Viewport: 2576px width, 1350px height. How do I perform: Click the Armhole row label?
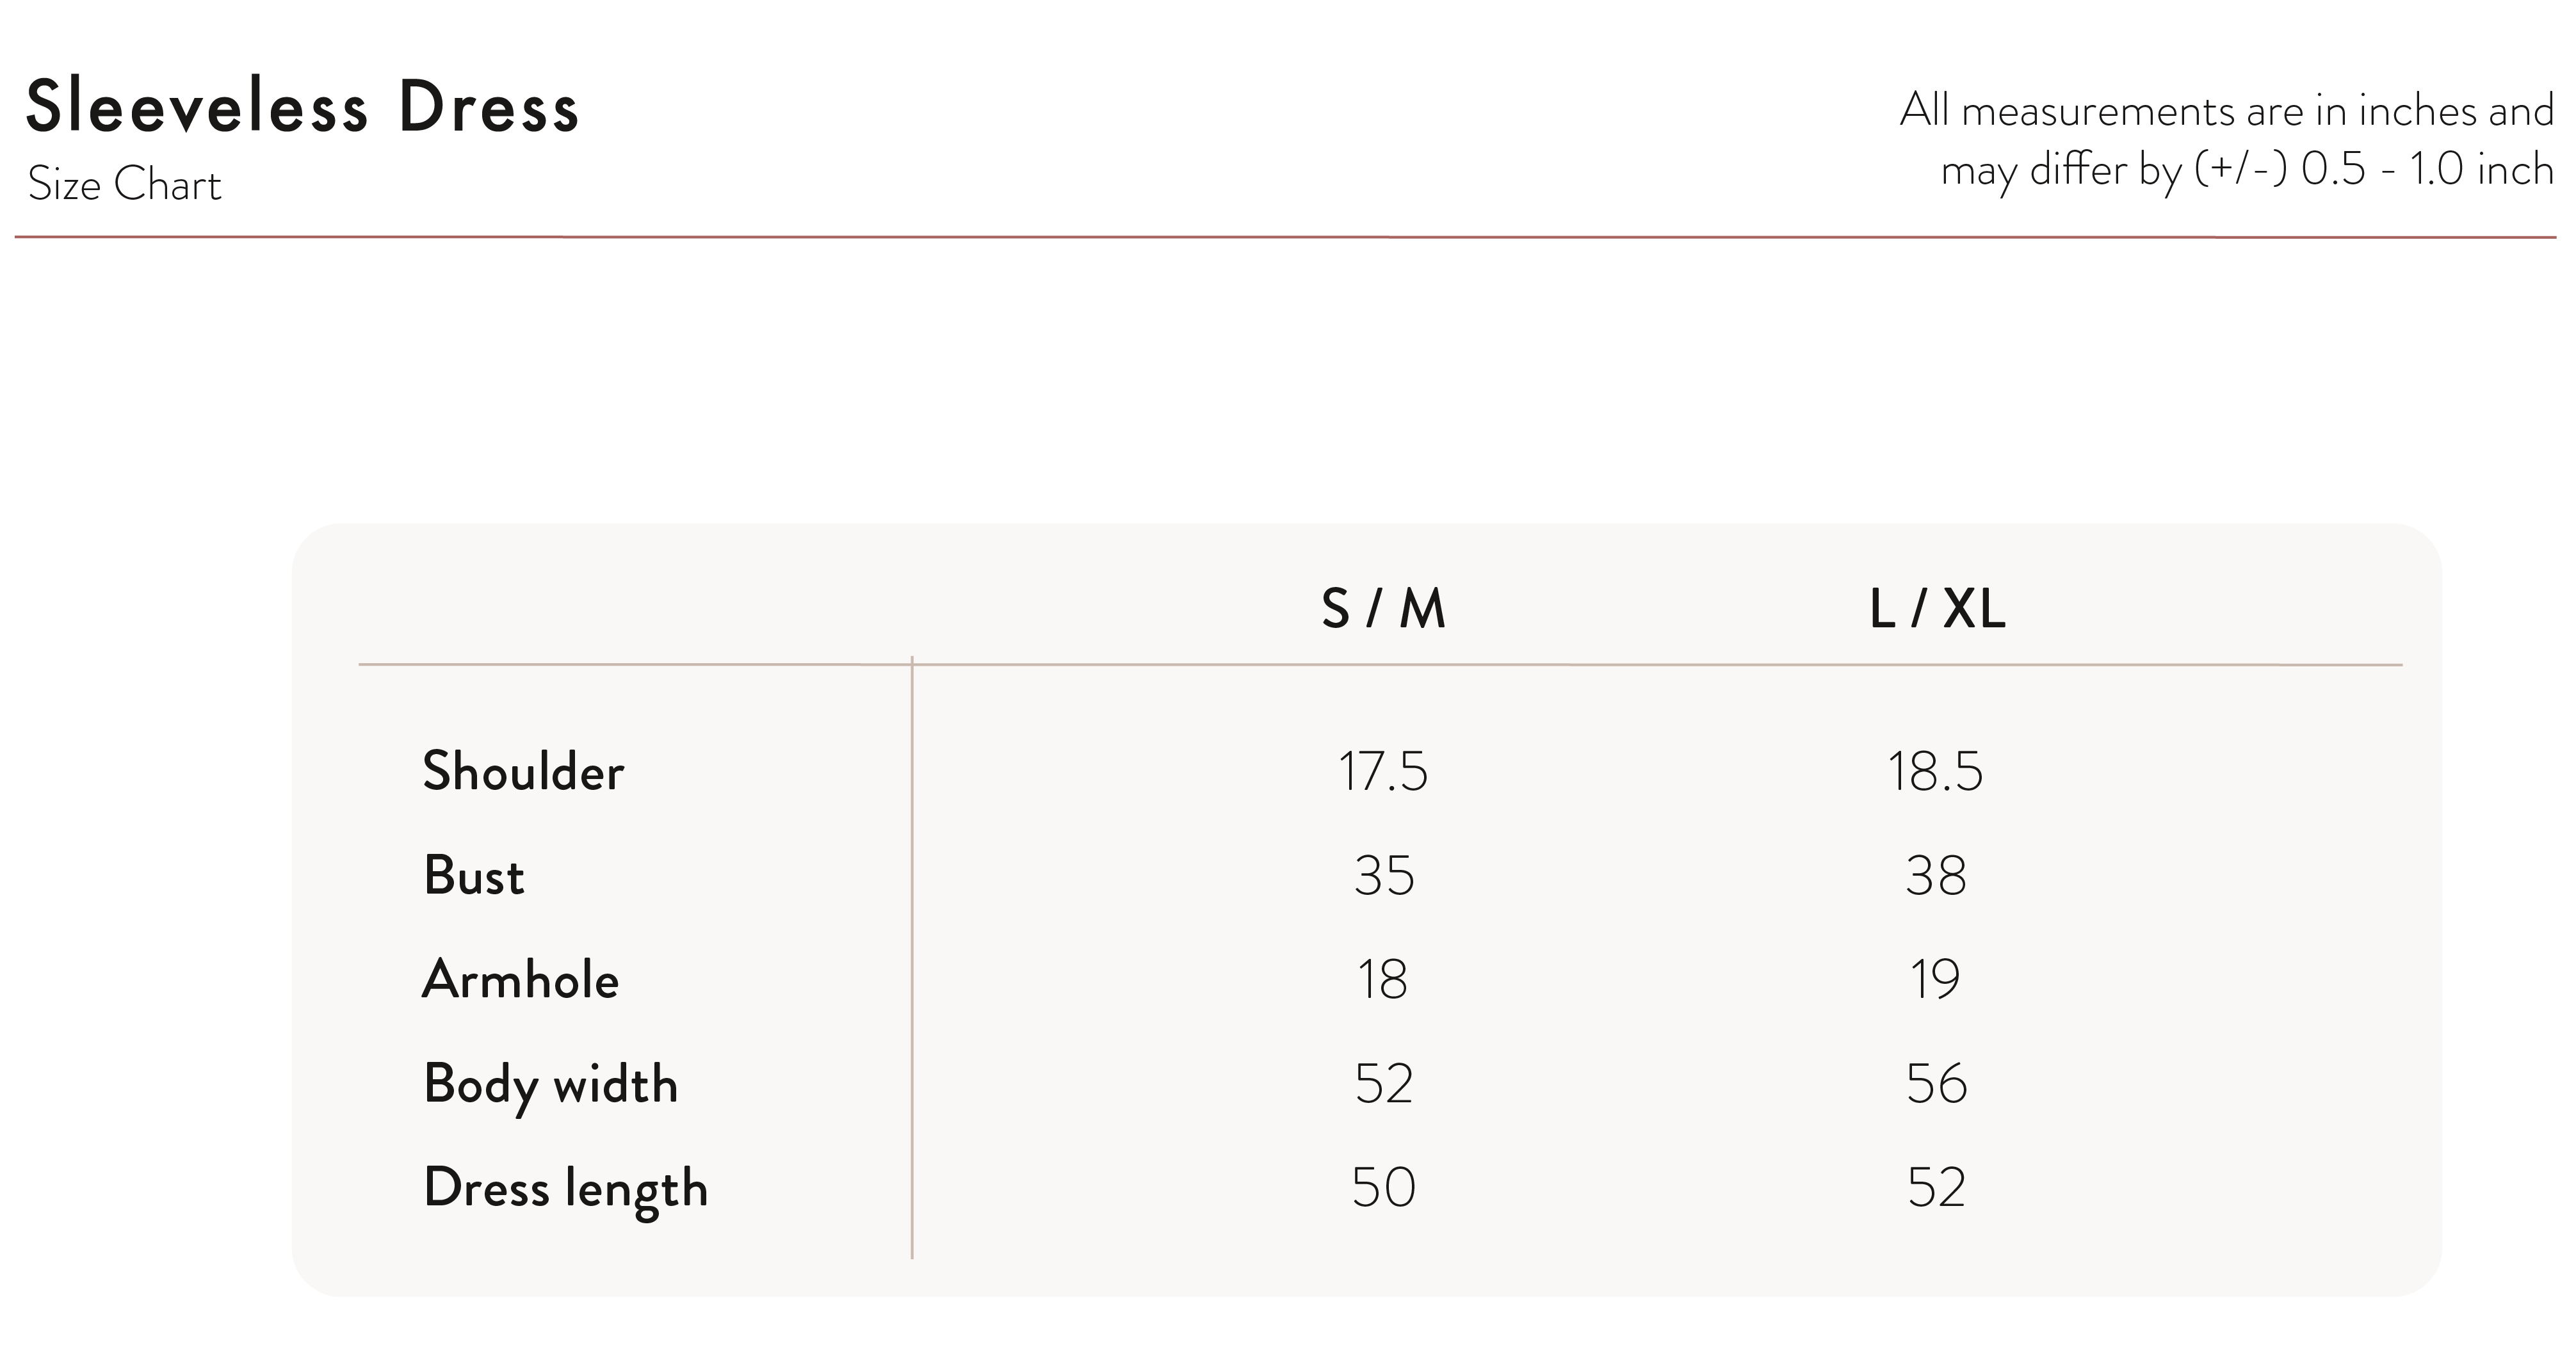[x=520, y=980]
